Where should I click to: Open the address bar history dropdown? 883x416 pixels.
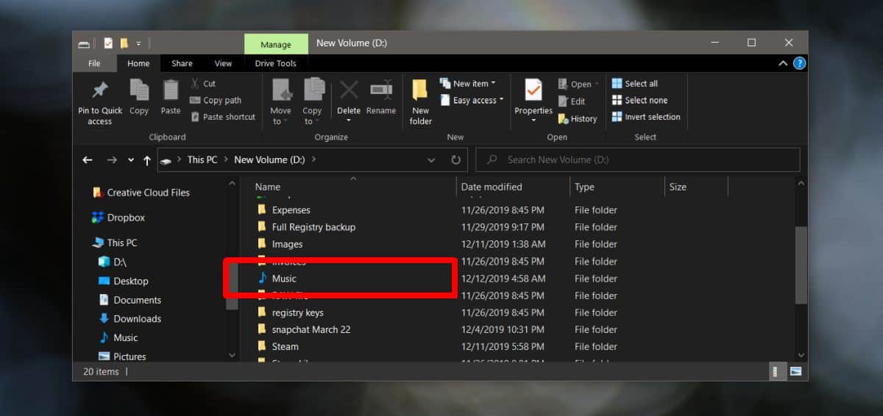click(x=431, y=159)
